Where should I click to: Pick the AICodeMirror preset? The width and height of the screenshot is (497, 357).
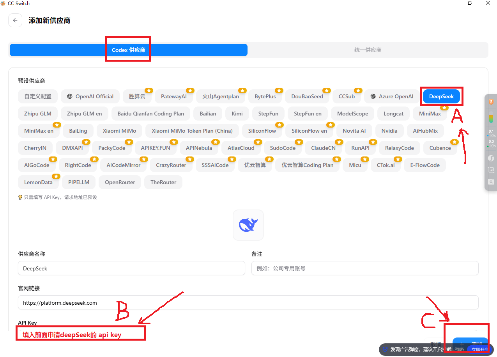[123, 165]
